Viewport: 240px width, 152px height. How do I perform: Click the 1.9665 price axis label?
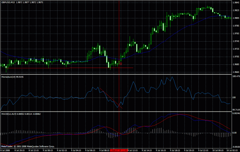[236, 72]
